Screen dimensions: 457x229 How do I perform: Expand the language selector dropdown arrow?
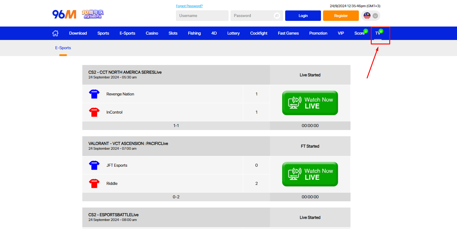375,16
